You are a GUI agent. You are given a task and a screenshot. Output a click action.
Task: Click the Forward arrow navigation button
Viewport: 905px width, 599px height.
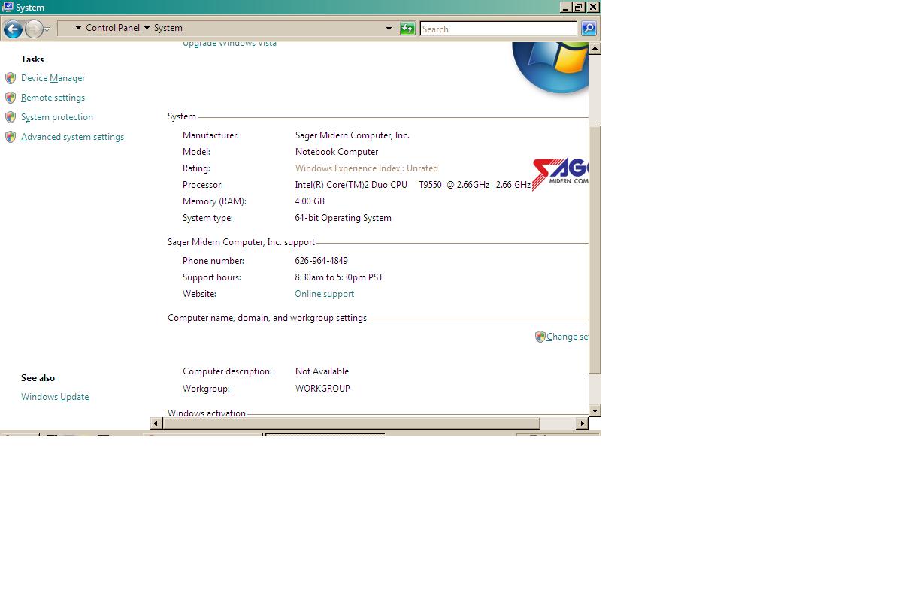[34, 29]
